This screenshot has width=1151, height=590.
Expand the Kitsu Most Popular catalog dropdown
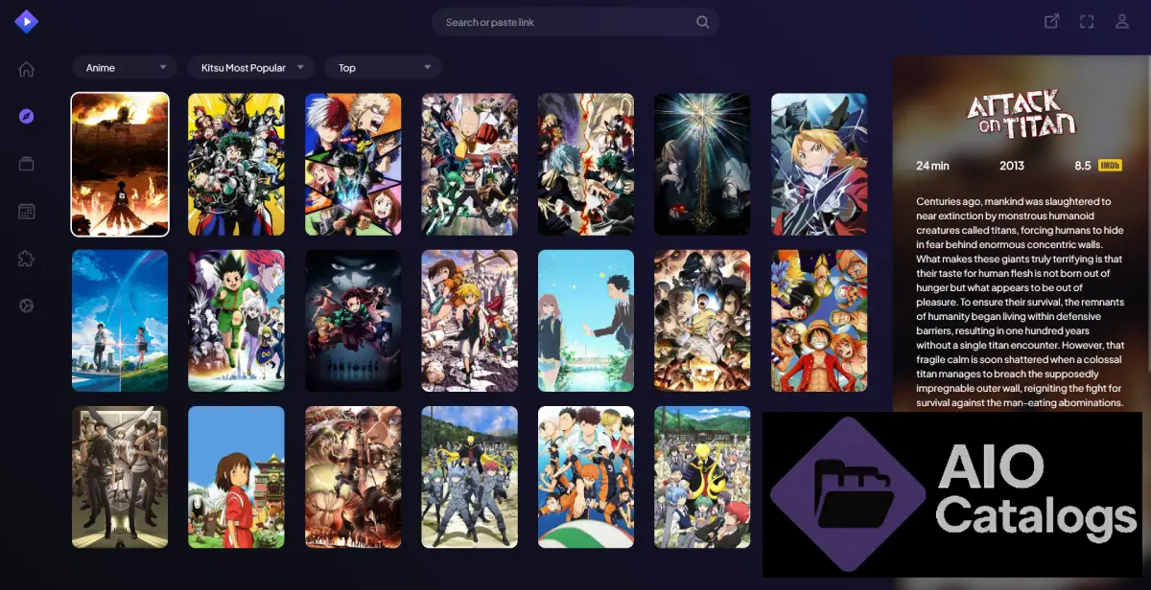click(250, 68)
